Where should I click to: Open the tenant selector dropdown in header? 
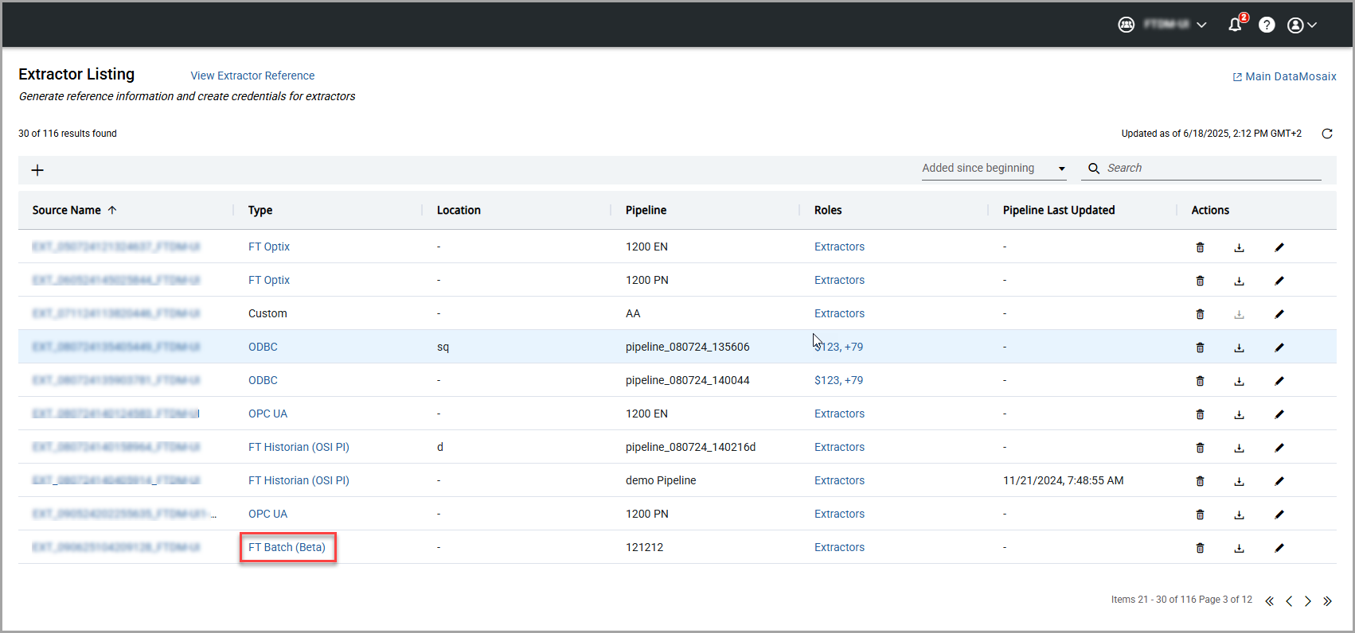[1174, 25]
